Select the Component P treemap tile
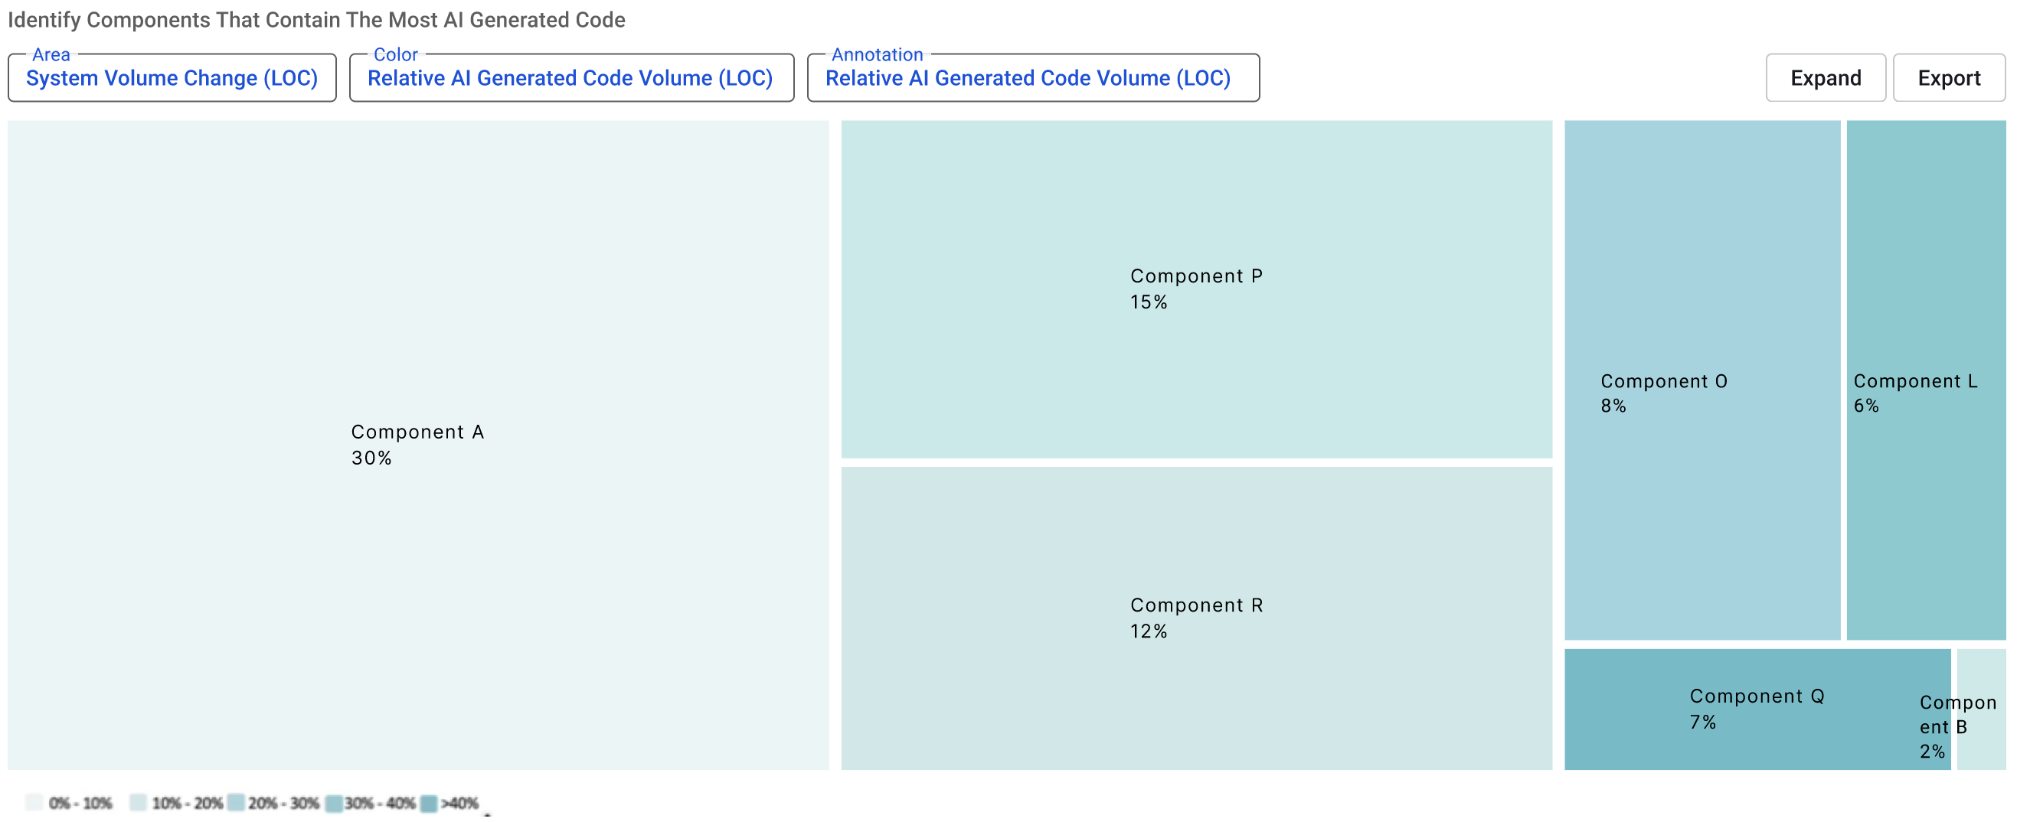Screen dimensions: 2017x822 (1195, 289)
